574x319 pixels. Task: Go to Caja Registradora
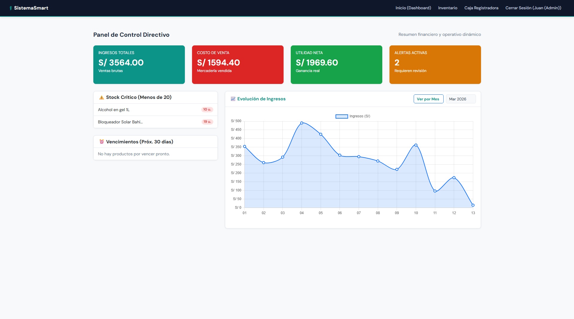pos(481,8)
